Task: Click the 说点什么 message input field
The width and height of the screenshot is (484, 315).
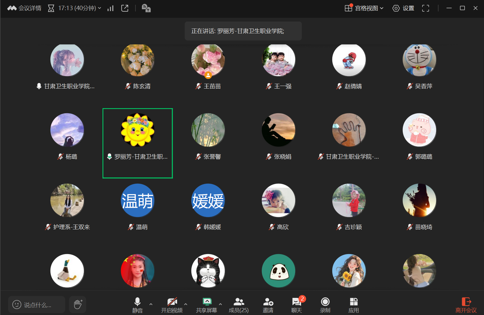Action: [x=37, y=305]
